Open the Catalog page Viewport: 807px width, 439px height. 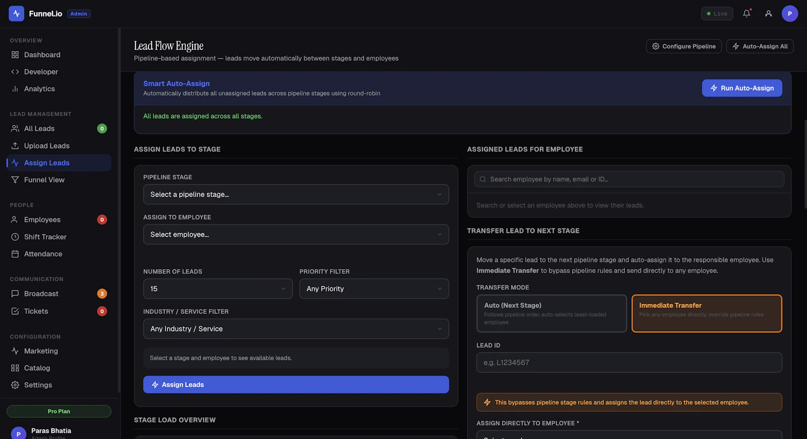(x=59, y=368)
